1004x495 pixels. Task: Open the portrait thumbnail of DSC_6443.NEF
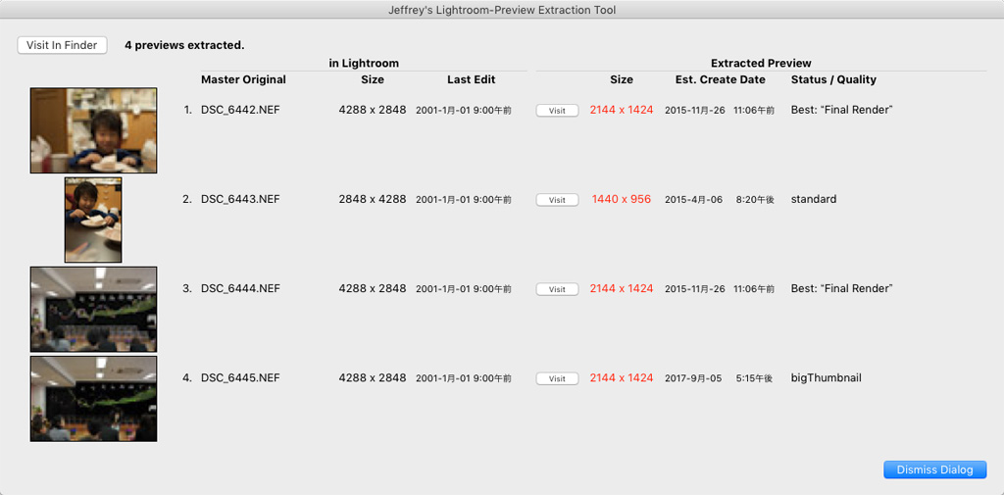[93, 220]
